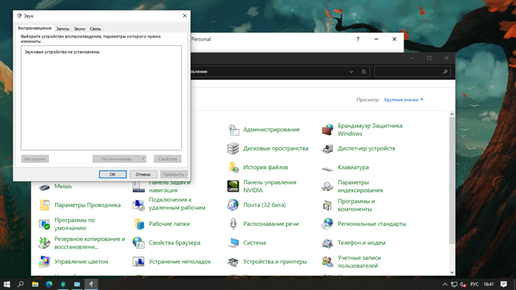
Task: Expand the address bar history chevron
Action: click(351, 72)
